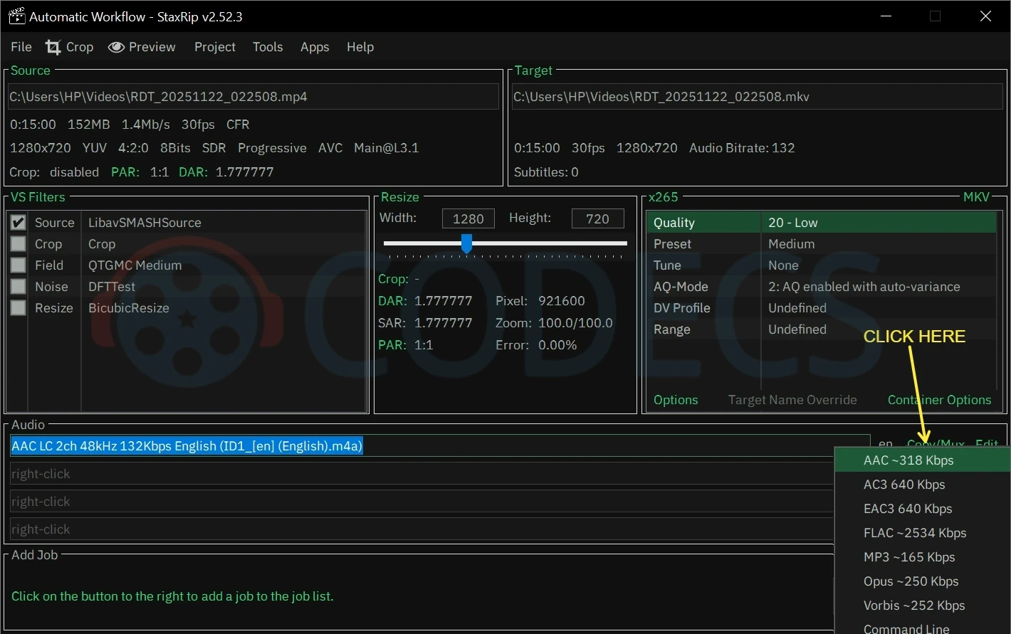Click the fourth audio track right-click field
The width and height of the screenshot is (1011, 634).
coord(421,529)
